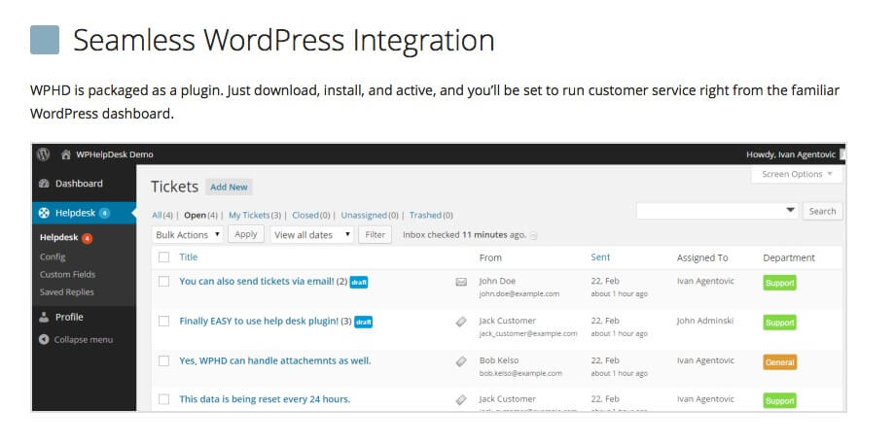Open ticket 'This data is being reset every 24 hours.'
Image resolution: width=895 pixels, height=444 pixels.
click(x=265, y=399)
